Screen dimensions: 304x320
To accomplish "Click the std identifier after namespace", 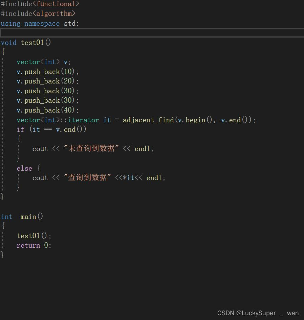I will pos(70,23).
